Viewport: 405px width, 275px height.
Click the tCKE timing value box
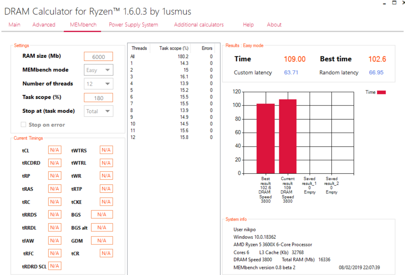(106, 201)
